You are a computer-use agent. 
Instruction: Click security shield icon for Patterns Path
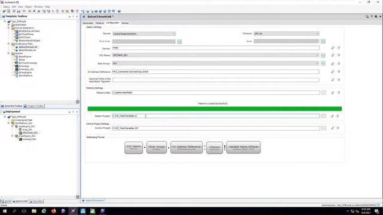[x=339, y=93]
